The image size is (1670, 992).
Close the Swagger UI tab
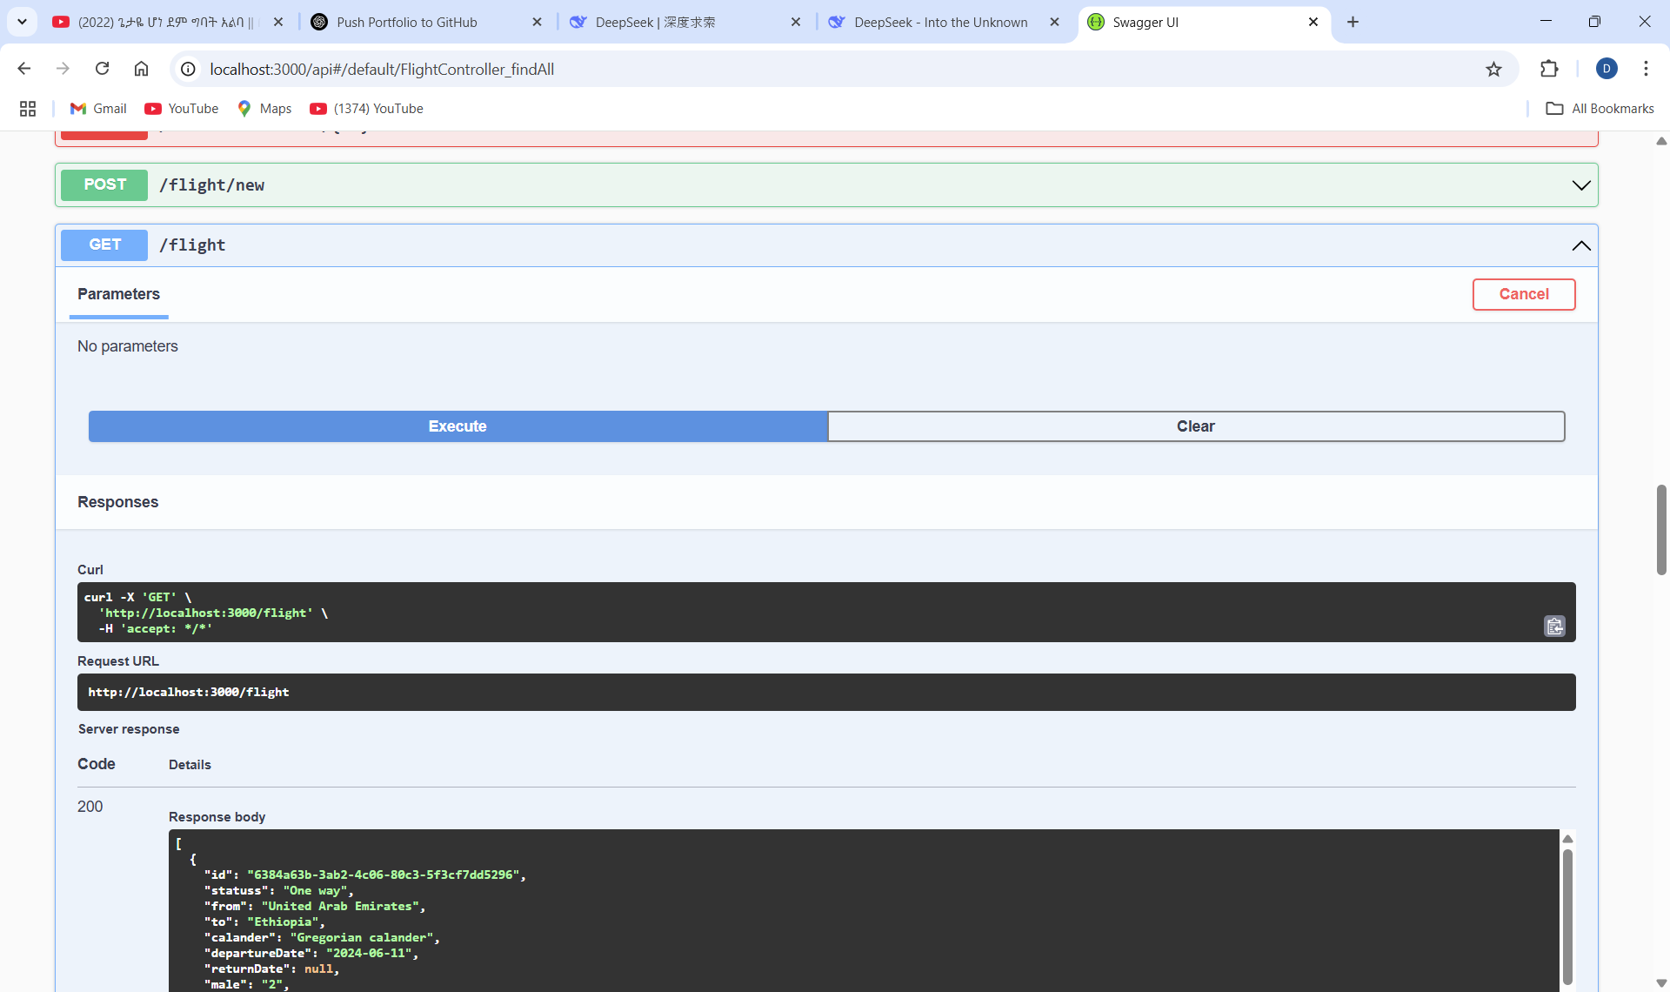(1313, 22)
